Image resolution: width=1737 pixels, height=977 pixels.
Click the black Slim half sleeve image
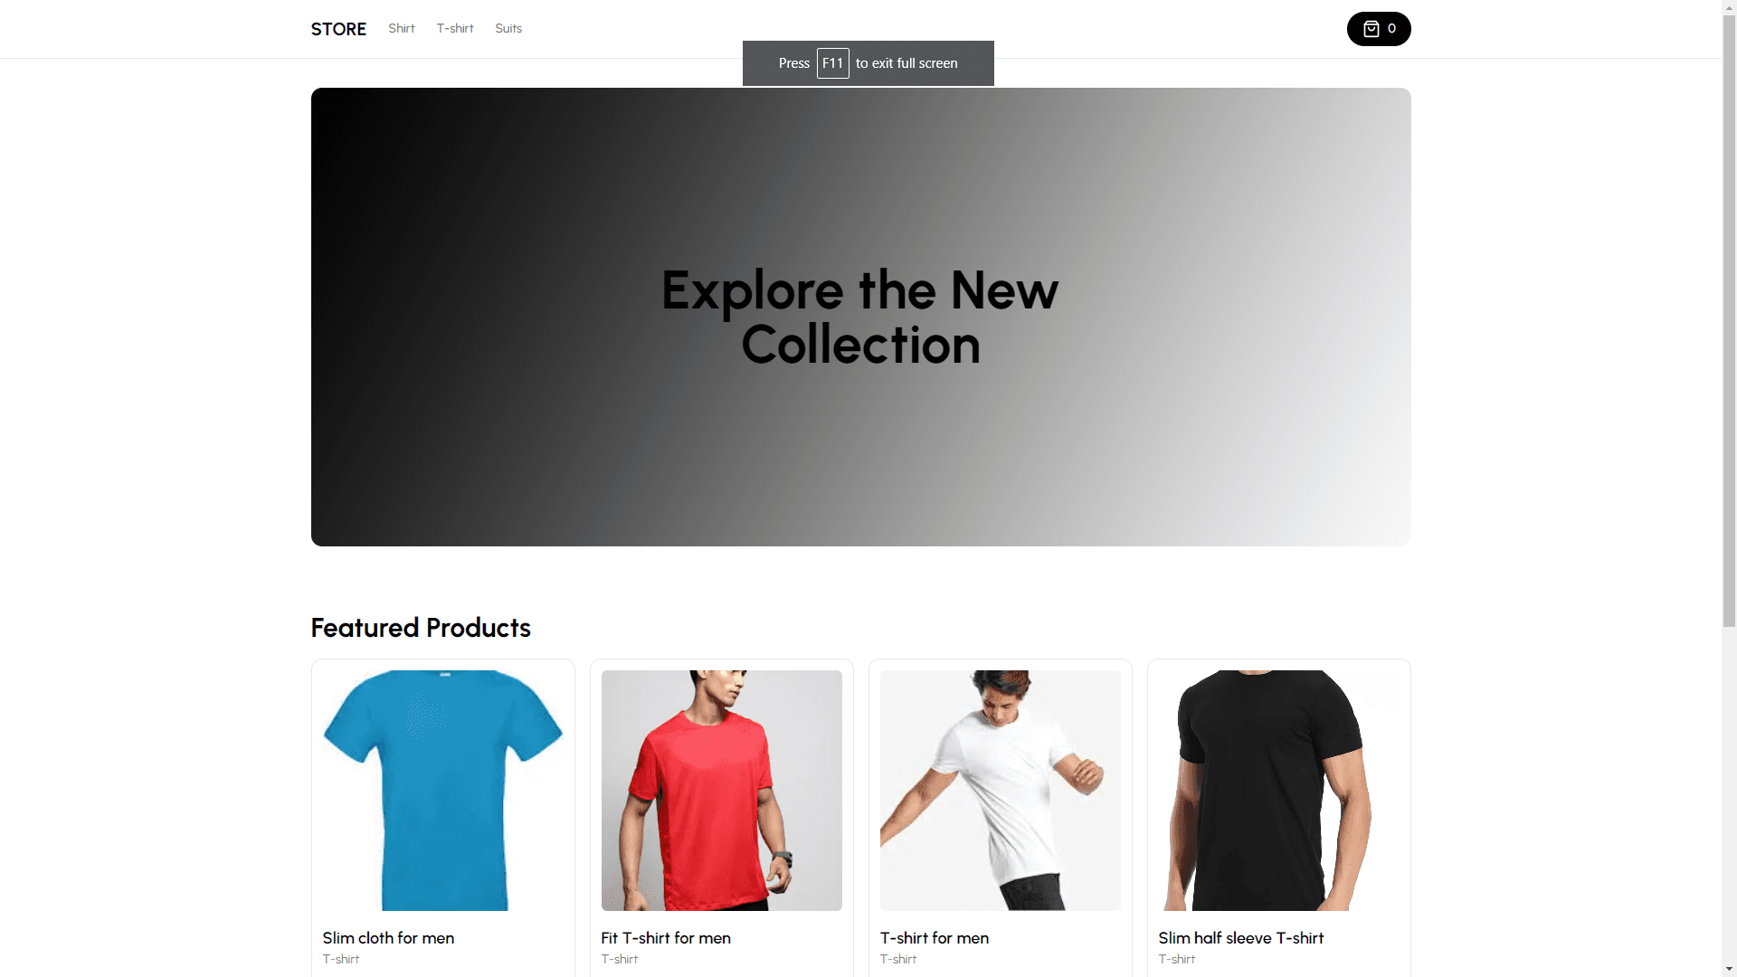1279,791
